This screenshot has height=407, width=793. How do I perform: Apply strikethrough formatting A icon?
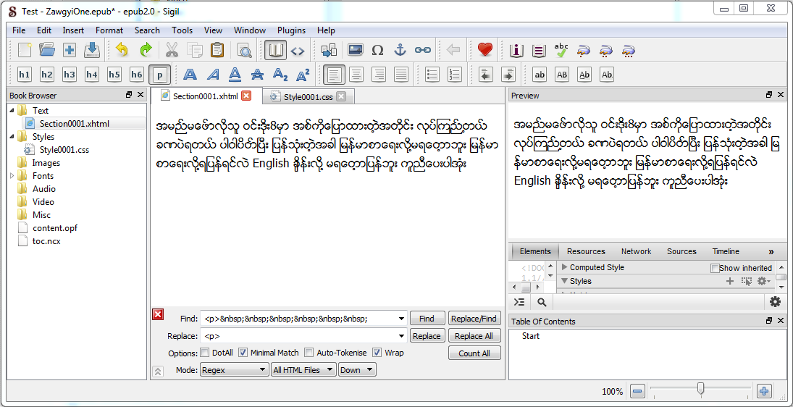coord(257,75)
